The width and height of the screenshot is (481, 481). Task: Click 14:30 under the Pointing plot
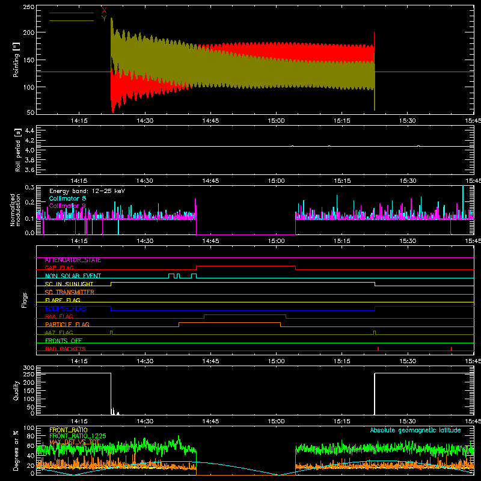coord(145,121)
